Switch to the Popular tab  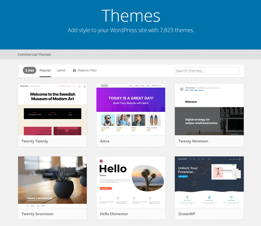click(45, 70)
